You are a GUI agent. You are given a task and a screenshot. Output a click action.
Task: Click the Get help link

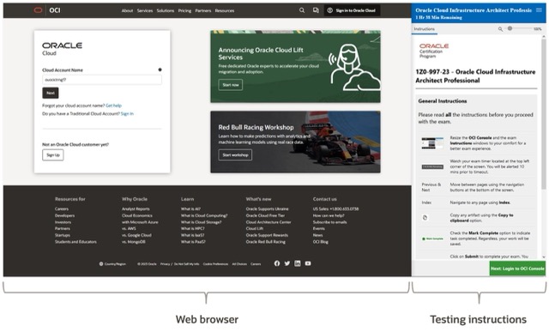[x=113, y=106]
